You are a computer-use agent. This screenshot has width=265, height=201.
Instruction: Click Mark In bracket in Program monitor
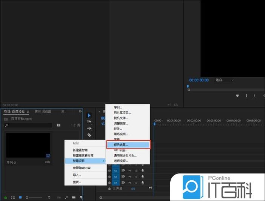[x=246, y=96]
